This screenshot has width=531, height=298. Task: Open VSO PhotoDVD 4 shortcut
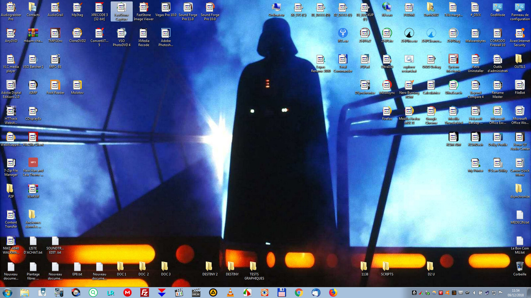[122, 37]
